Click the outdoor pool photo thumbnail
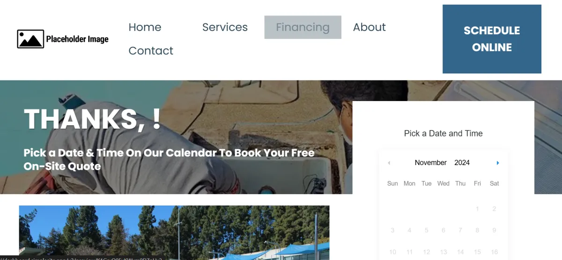 pyautogui.click(x=174, y=232)
